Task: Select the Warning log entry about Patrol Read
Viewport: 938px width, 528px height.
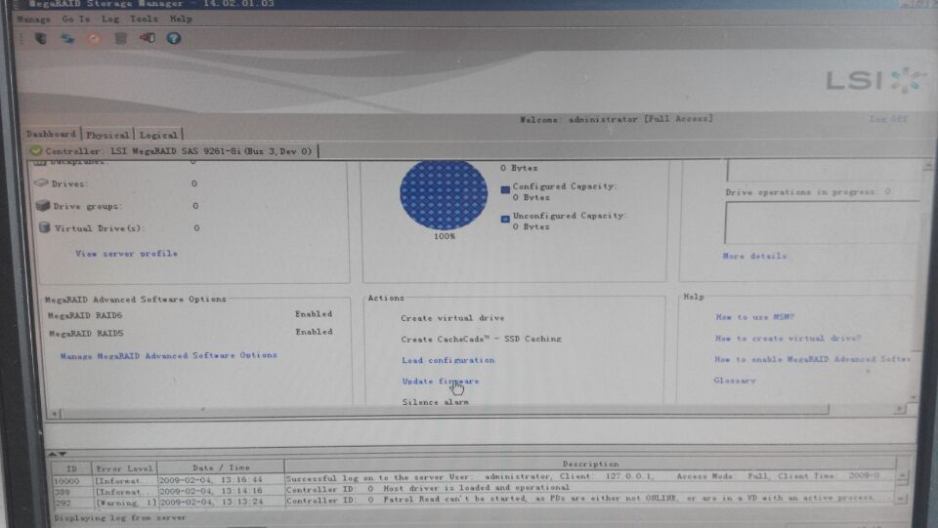Action: 474,501
